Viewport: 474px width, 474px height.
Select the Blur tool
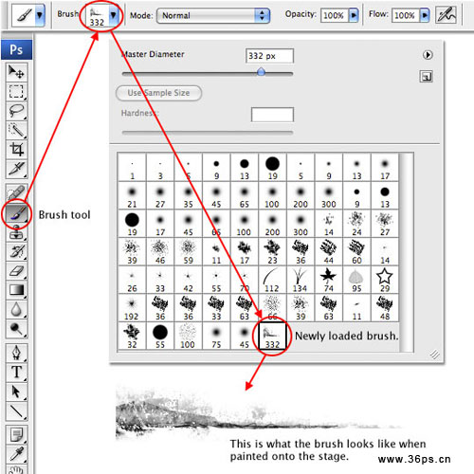point(16,310)
